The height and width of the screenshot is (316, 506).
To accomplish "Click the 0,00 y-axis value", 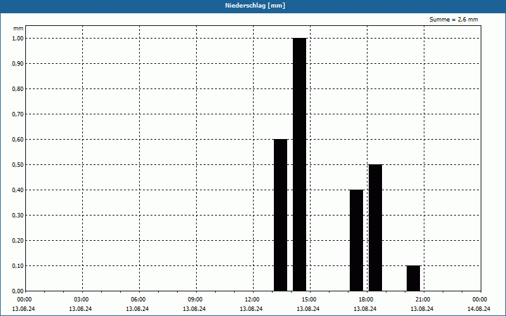I will pyautogui.click(x=18, y=291).
